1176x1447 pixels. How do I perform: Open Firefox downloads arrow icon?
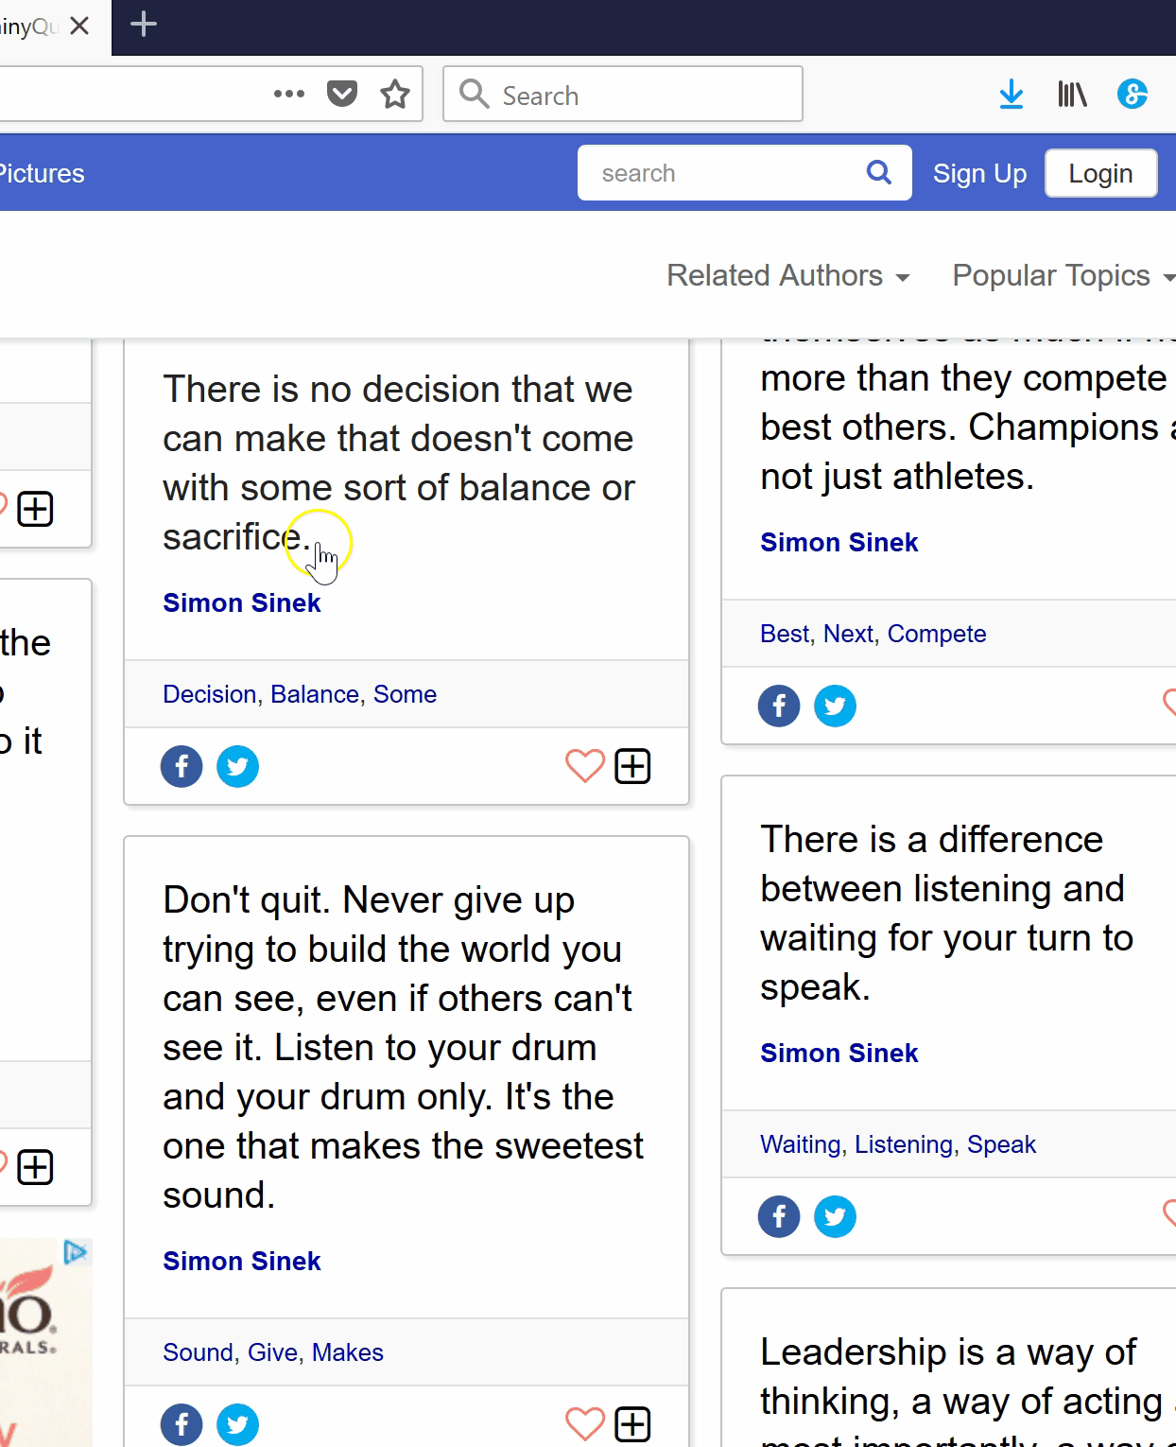(x=1012, y=94)
